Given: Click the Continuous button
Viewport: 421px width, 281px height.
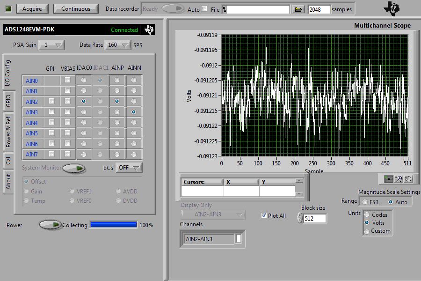Looking at the screenshot, I should click(x=76, y=8).
